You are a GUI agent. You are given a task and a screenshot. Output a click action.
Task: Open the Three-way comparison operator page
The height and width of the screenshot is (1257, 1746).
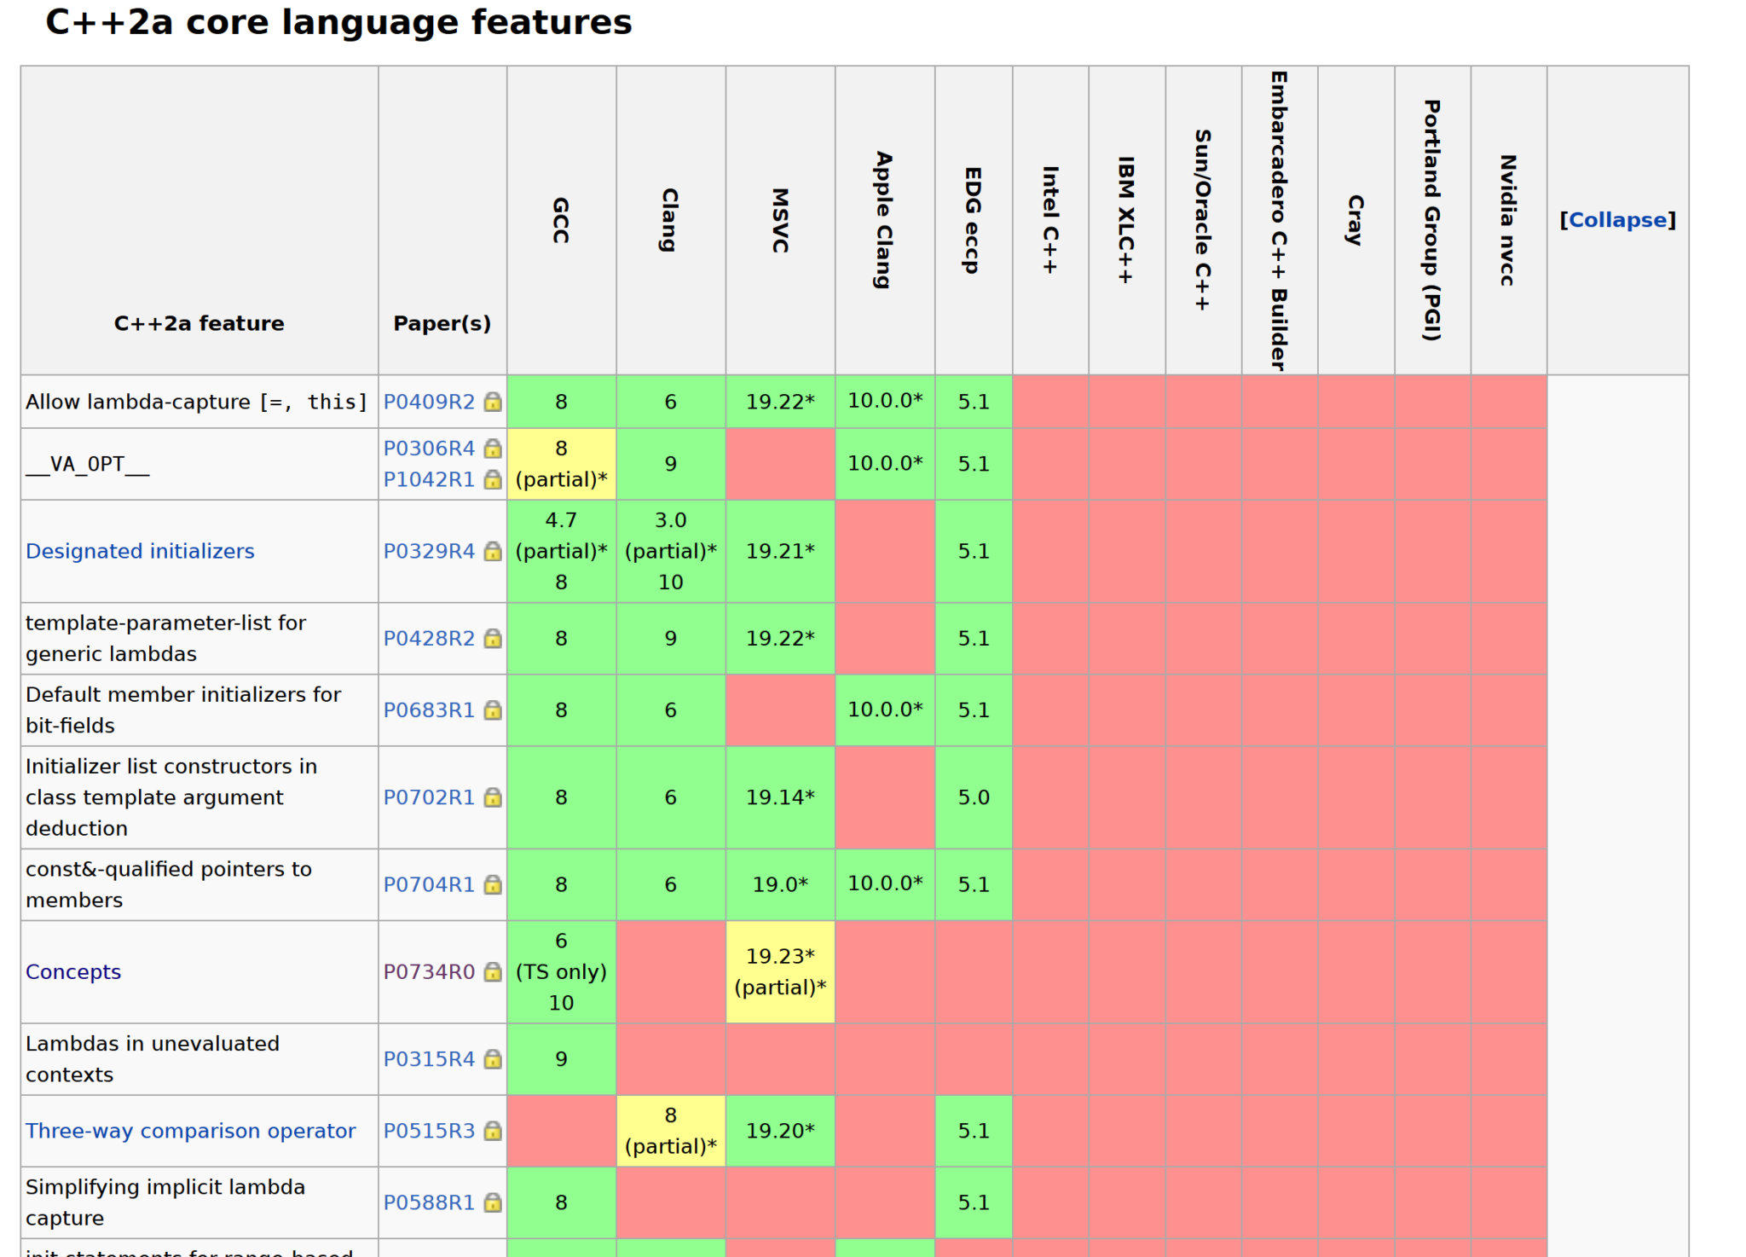point(189,1130)
